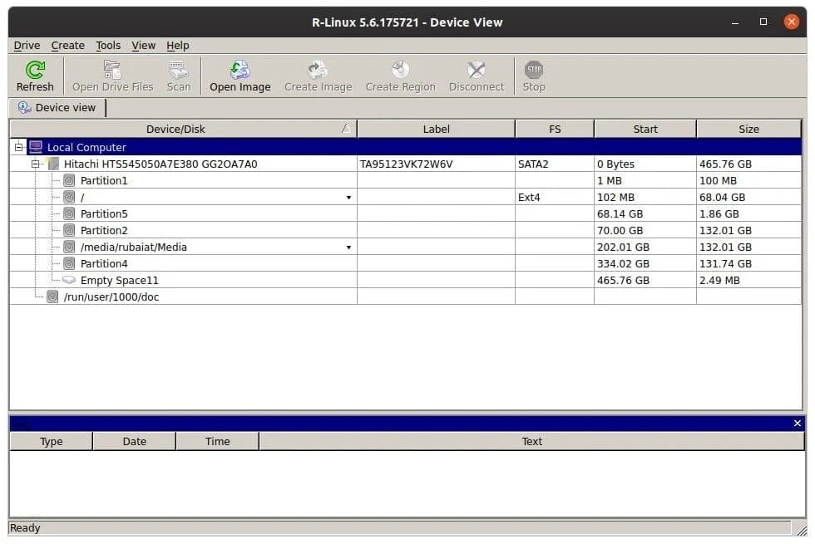Select the Create Region icon

[399, 75]
